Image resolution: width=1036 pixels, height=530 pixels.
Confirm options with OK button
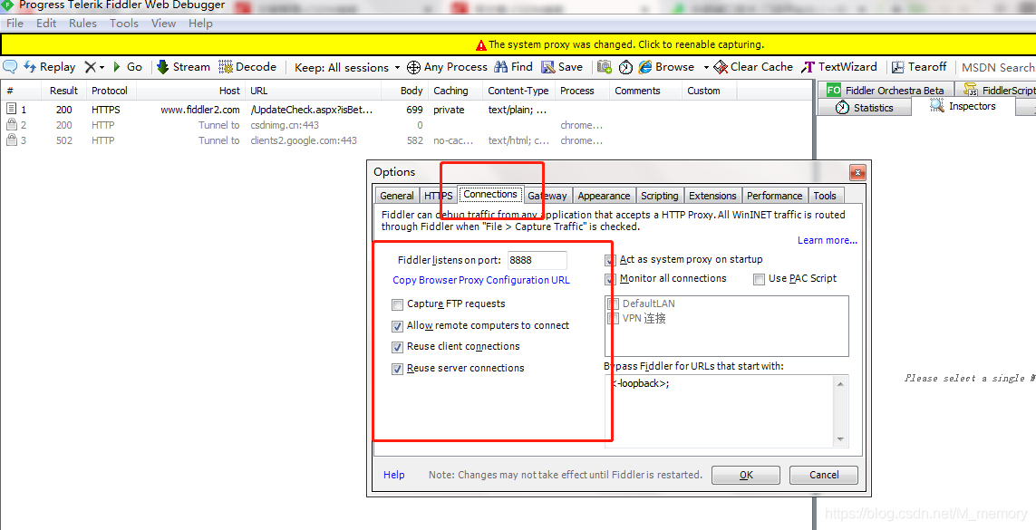(746, 476)
